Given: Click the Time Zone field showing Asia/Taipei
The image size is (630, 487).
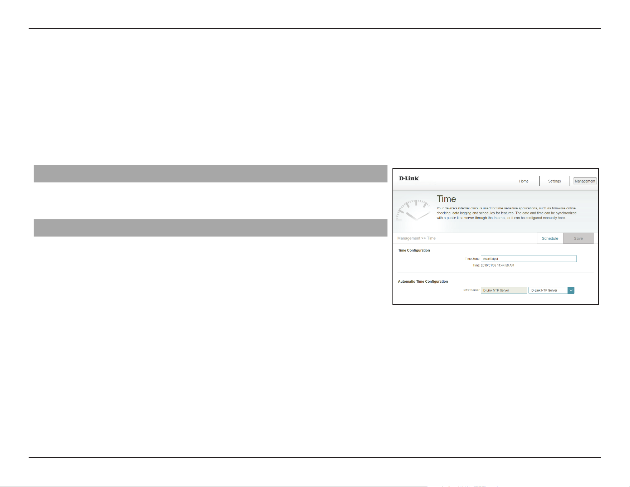Looking at the screenshot, I should coord(528,259).
